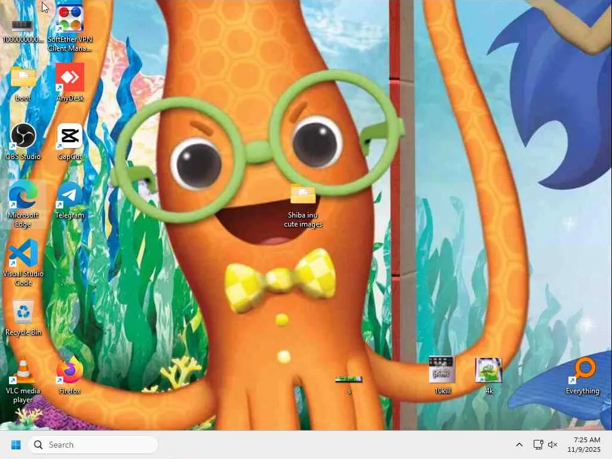Open the CapCut shortcut icon
This screenshot has height=459, width=612.
70,141
